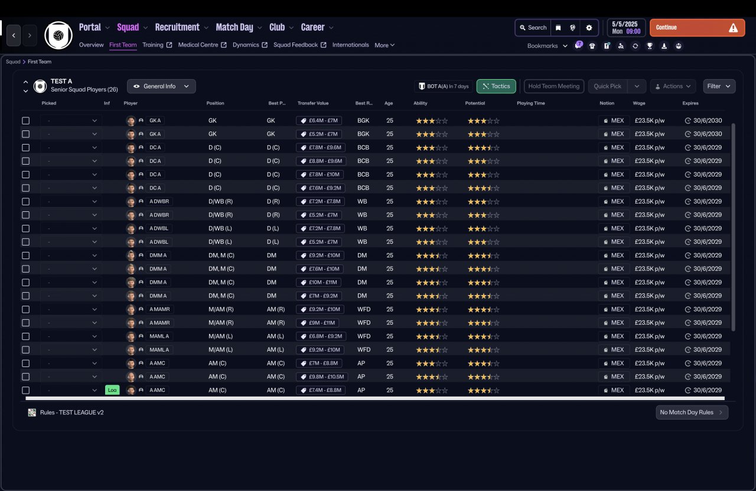Click the shirt icon in the shortcuts row
The width and height of the screenshot is (756, 491).
tap(592, 45)
